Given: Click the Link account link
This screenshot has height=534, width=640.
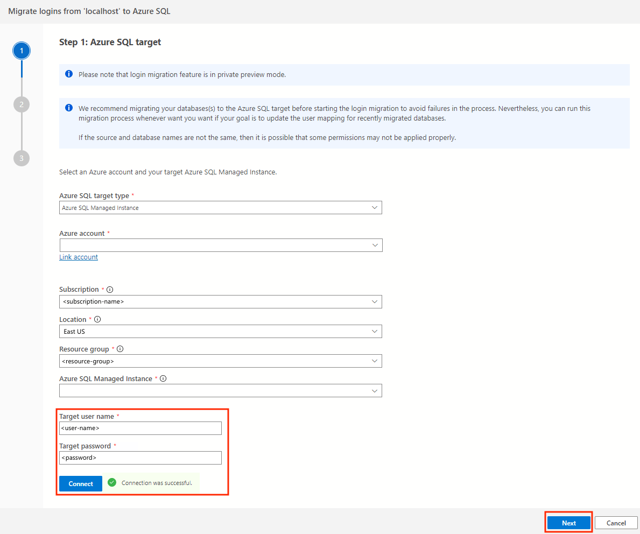Looking at the screenshot, I should coord(78,257).
